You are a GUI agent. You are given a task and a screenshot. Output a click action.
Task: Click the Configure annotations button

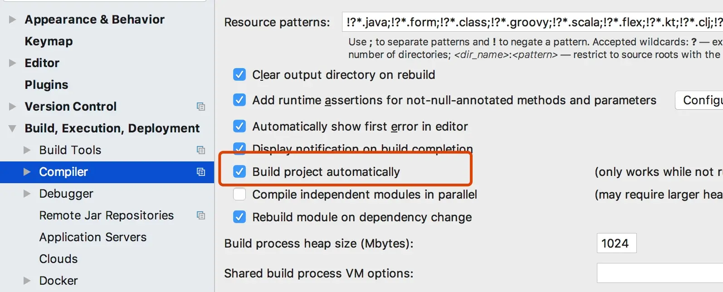click(699, 100)
